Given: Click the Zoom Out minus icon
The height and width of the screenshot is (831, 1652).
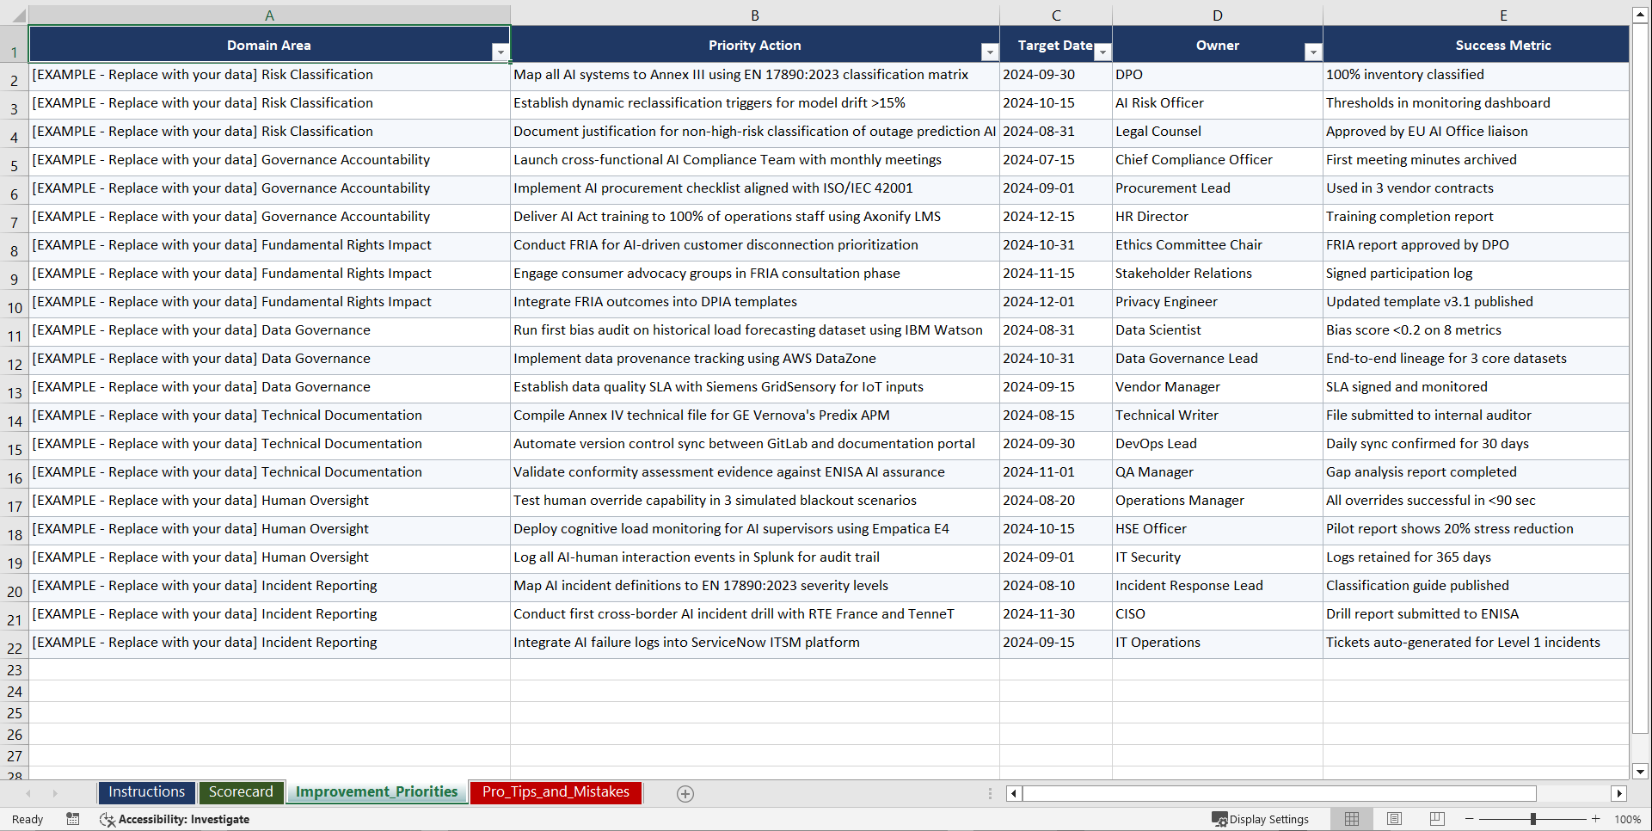Looking at the screenshot, I should pyautogui.click(x=1469, y=819).
